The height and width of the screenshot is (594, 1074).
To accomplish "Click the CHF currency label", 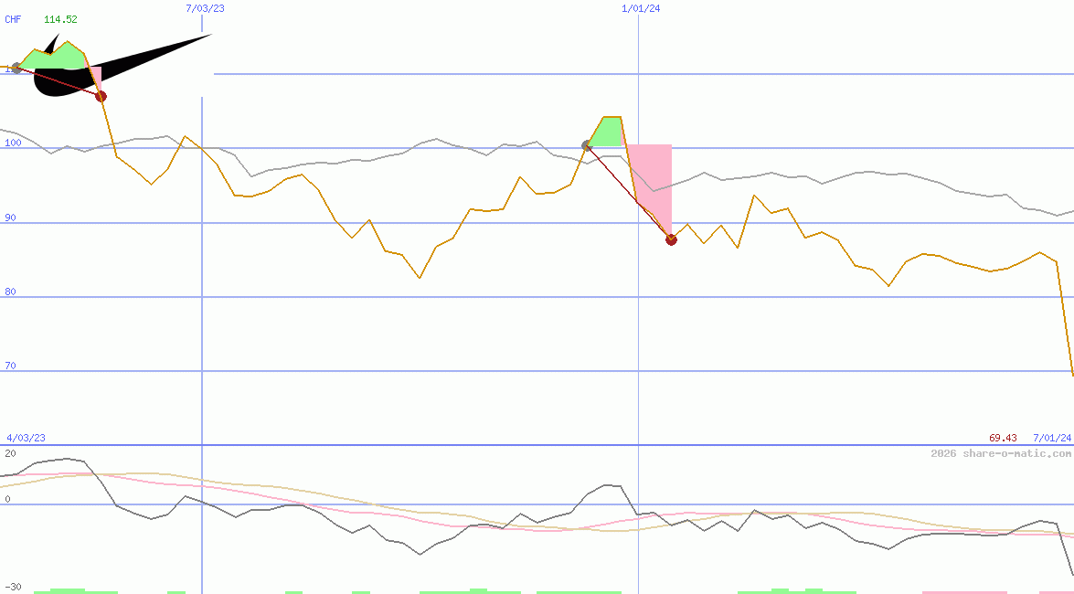I will [x=13, y=19].
